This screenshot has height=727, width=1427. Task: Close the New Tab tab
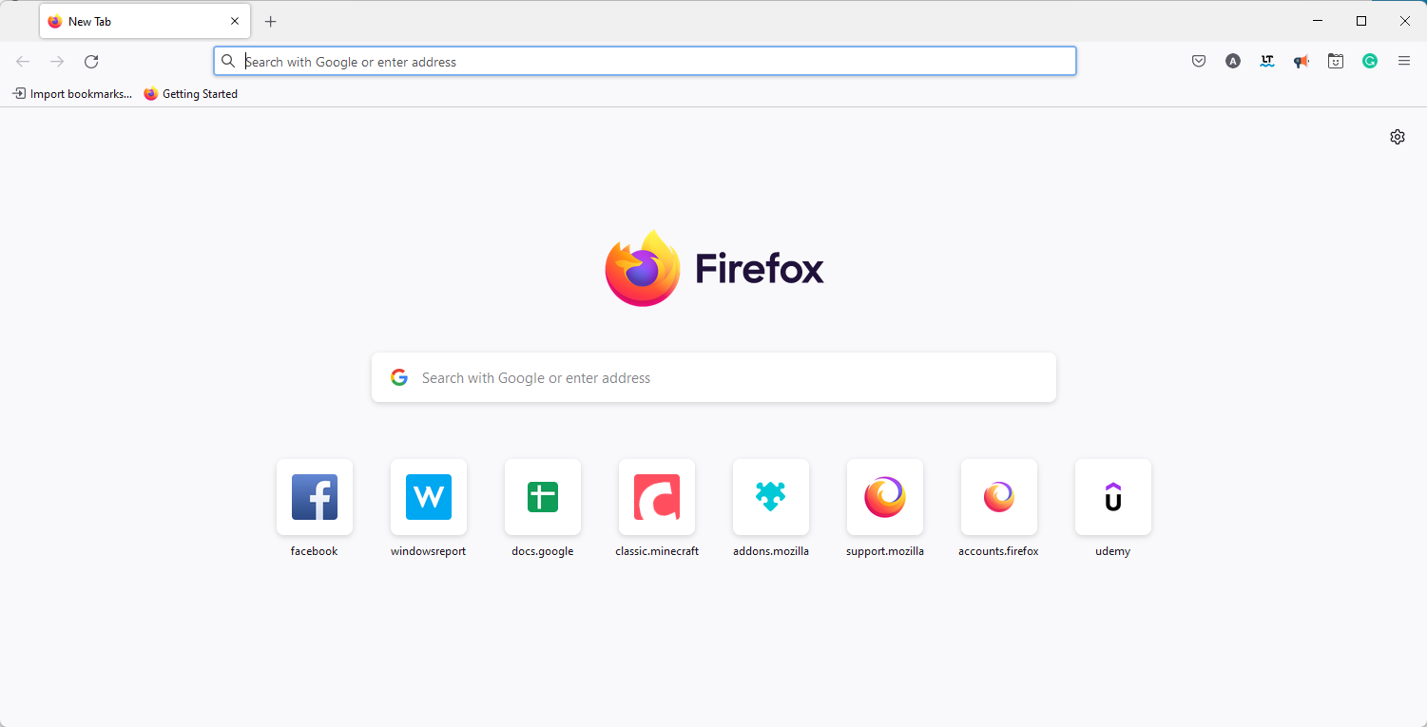click(x=235, y=21)
